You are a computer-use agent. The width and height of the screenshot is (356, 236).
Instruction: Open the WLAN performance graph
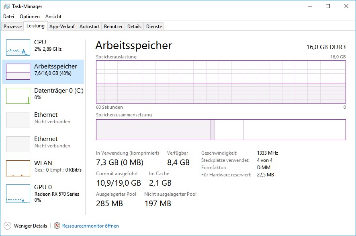coord(18,168)
